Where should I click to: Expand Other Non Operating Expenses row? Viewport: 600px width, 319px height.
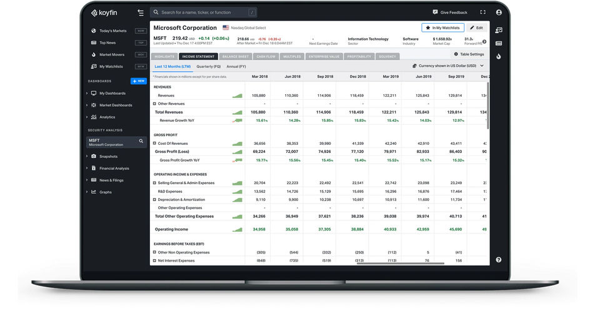[154, 252]
